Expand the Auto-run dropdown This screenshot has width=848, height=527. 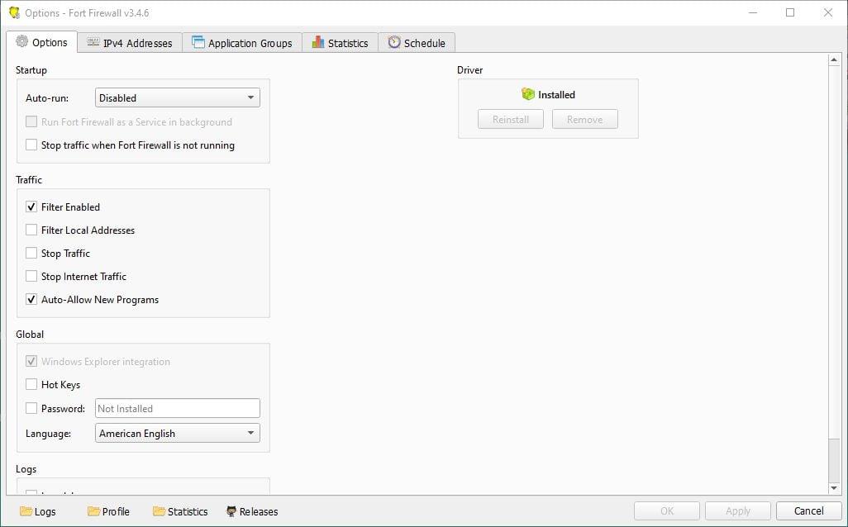click(x=177, y=98)
